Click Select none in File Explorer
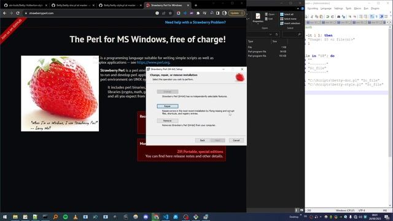393x221 pixels. click(x=288, y=19)
